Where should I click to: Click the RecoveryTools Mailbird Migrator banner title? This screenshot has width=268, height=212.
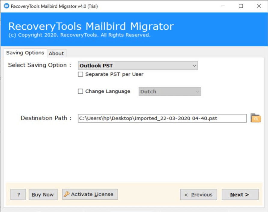(x=91, y=26)
